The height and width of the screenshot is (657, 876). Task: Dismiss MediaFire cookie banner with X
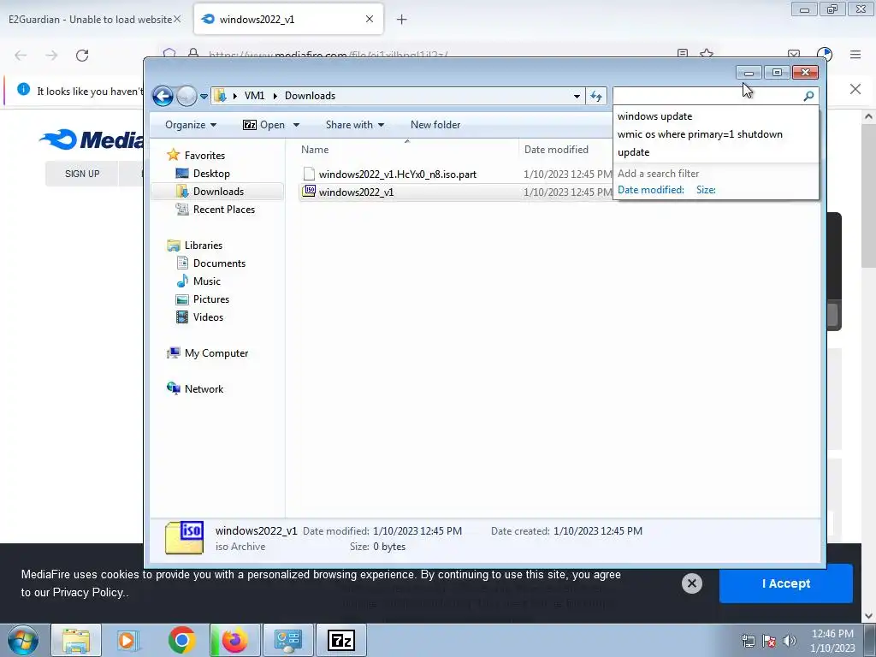[691, 583]
